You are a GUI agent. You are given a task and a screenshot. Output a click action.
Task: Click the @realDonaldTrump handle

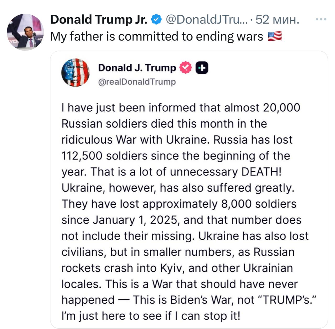(137, 82)
